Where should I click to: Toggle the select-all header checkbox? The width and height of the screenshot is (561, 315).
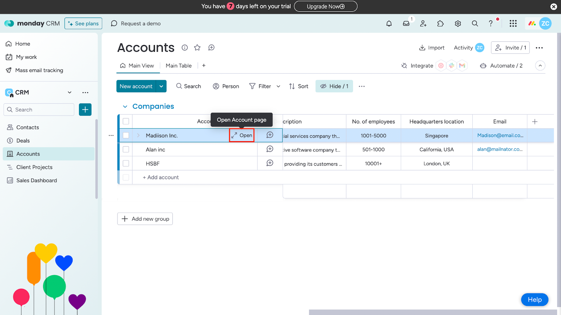[126, 121]
